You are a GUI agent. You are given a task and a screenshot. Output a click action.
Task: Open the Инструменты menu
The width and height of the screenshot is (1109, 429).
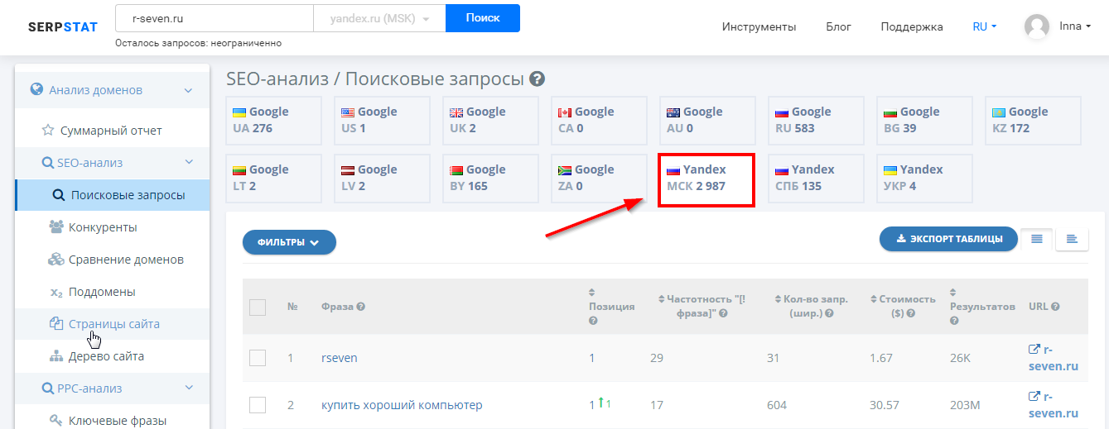[759, 26]
